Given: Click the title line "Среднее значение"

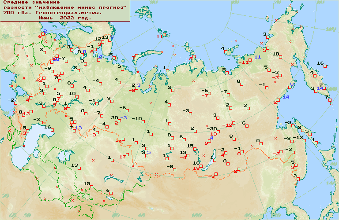Looking at the screenshot, I should pos(32,2).
